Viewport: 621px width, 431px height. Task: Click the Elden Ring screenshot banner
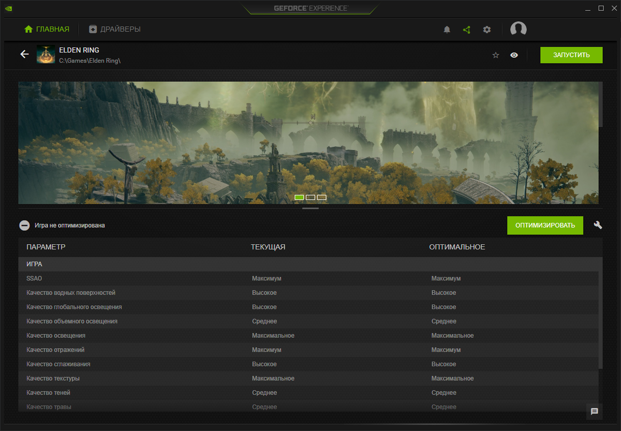(x=308, y=142)
